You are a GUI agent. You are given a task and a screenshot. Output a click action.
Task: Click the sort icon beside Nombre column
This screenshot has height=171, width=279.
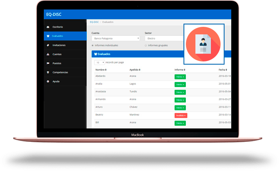click(x=106, y=70)
